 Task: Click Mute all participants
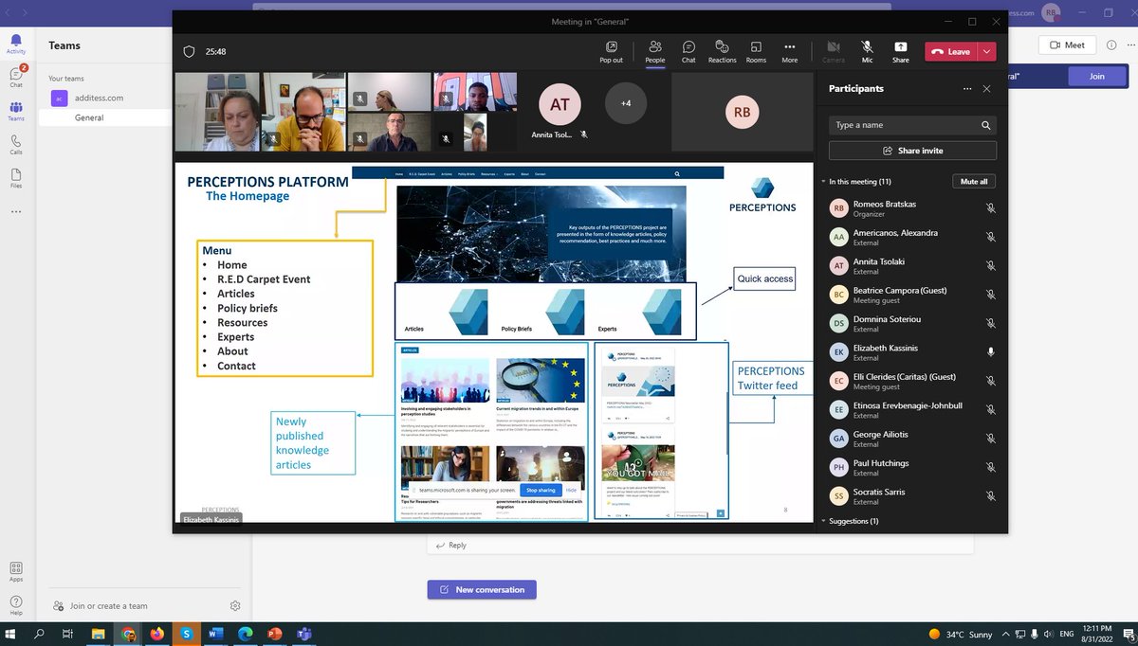click(974, 181)
